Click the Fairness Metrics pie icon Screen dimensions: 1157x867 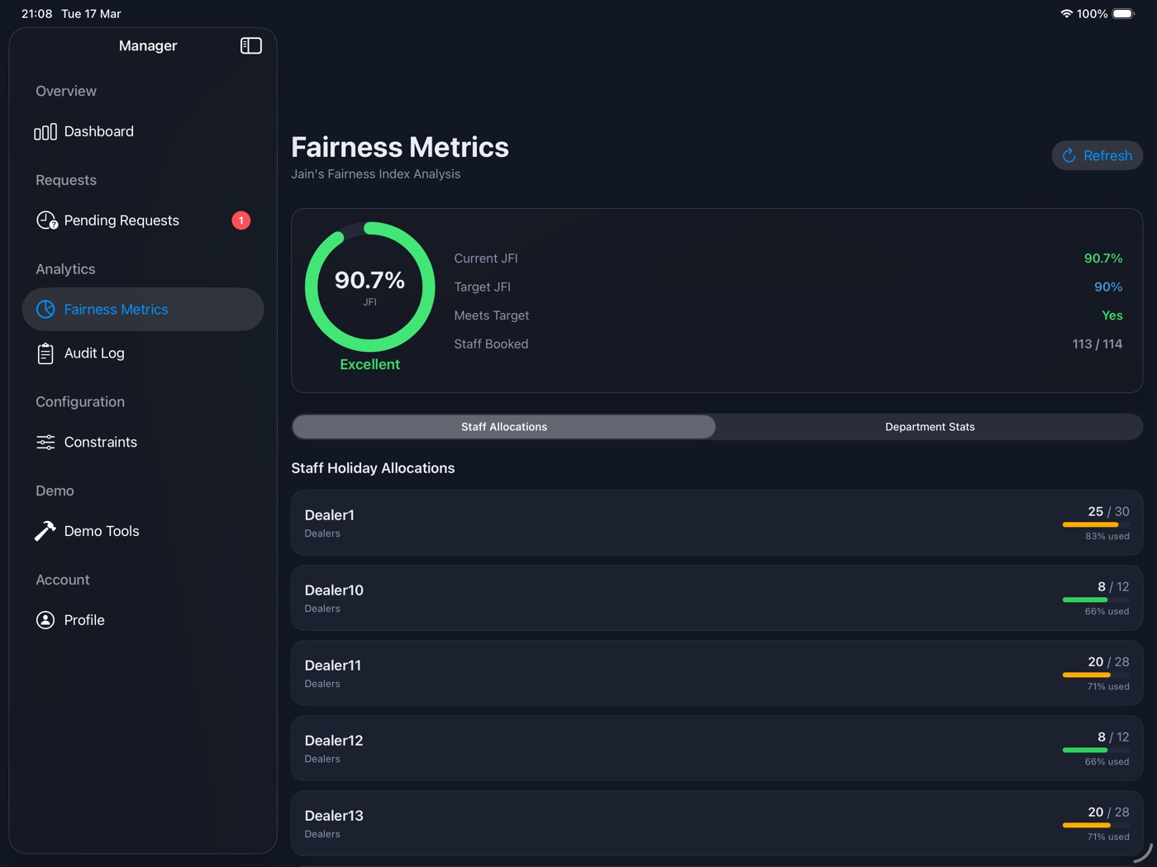tap(45, 309)
